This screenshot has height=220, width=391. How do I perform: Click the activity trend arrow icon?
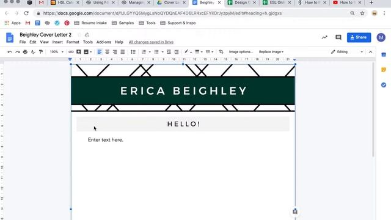[324, 37]
